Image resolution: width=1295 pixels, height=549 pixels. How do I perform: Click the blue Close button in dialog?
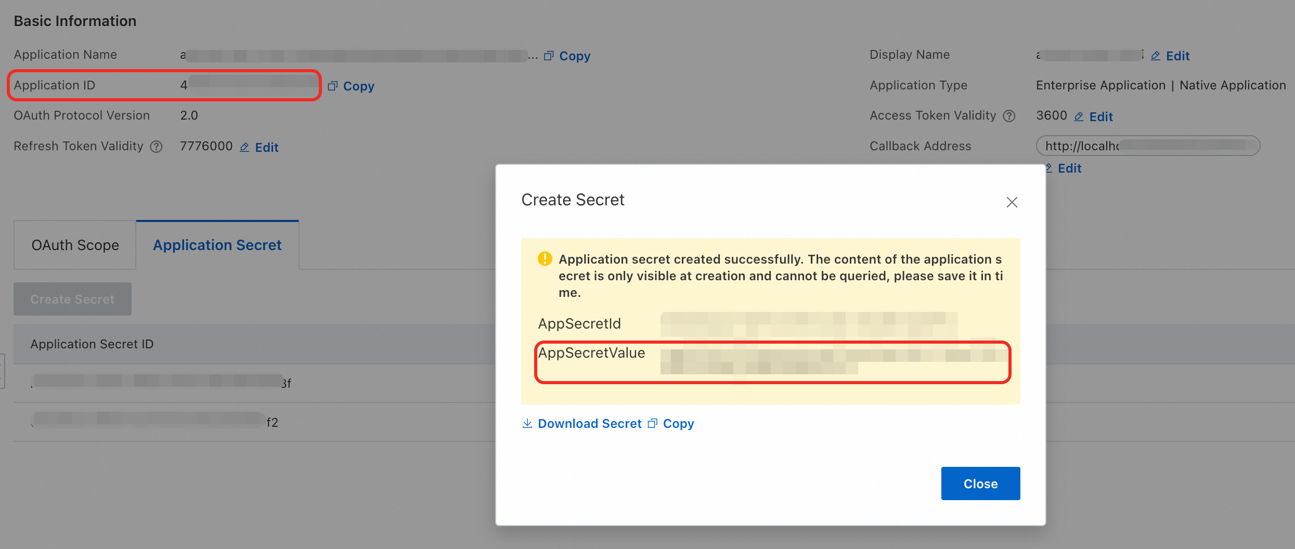click(x=980, y=483)
